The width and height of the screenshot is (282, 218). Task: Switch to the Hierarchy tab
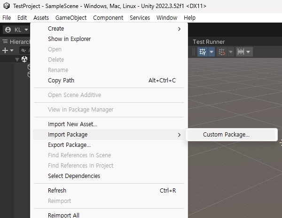(16, 42)
